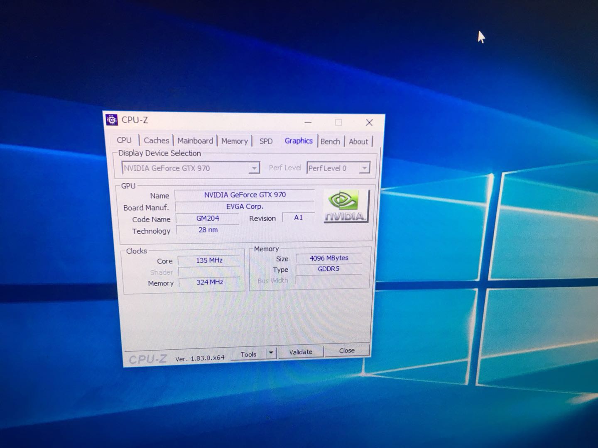Click the Close button at bottom
This screenshot has height=448, width=598.
coord(347,351)
